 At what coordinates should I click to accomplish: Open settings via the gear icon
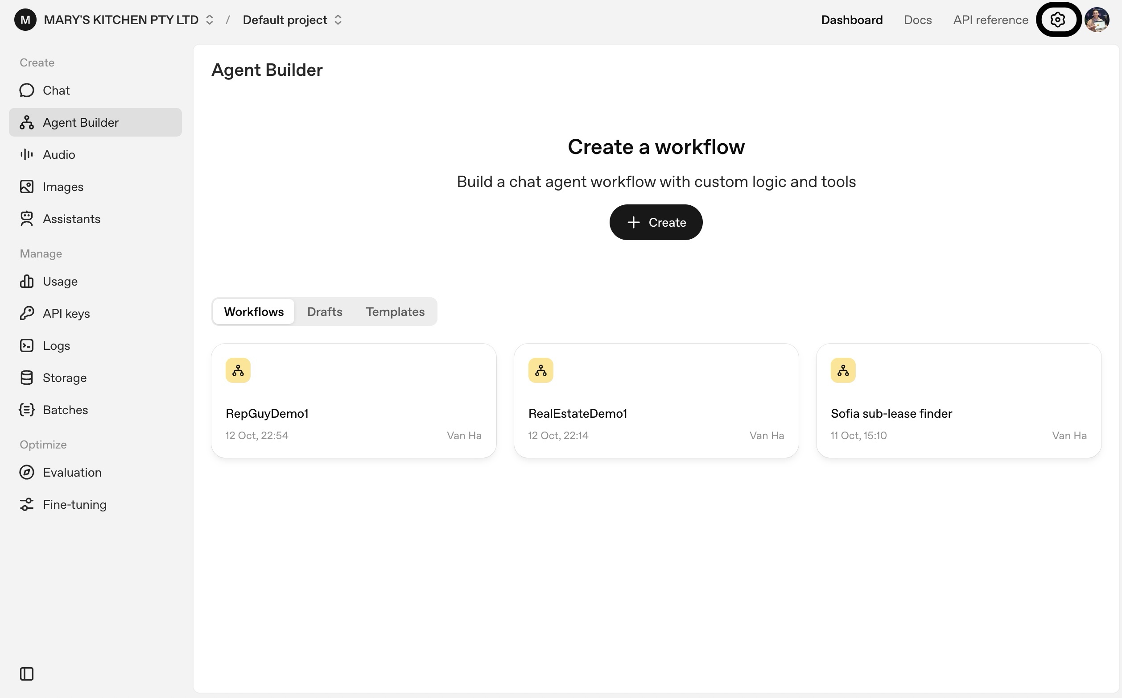[1057, 20]
